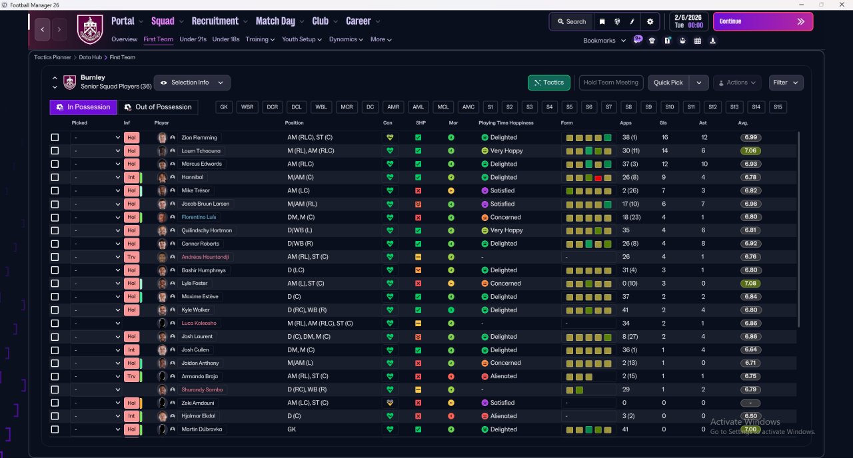Click the Int status badge for Josh Cullen
Screen dimensions: 853x458
tap(131, 349)
